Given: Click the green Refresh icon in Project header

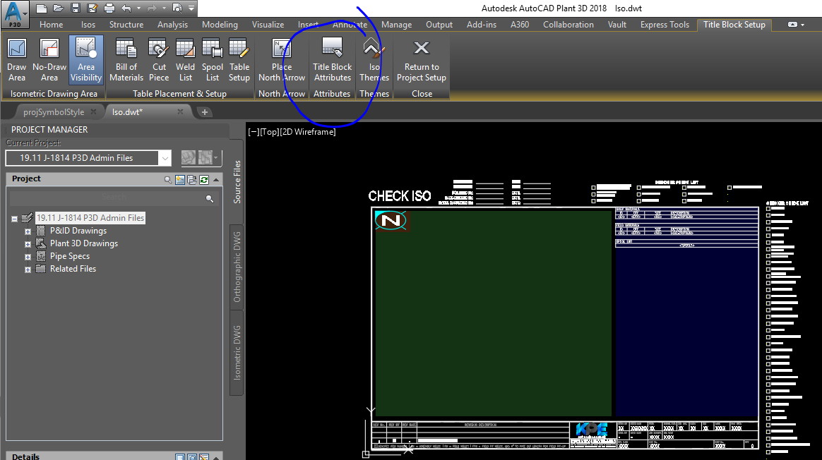Looking at the screenshot, I should tap(204, 180).
